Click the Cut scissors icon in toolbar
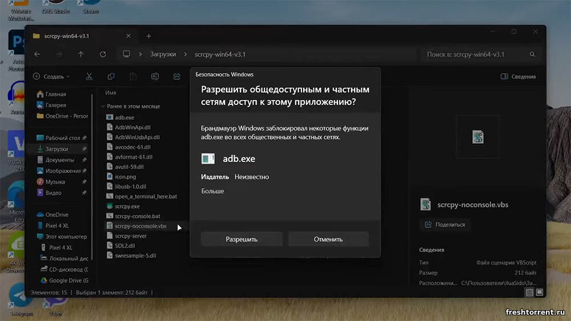The width and height of the screenshot is (571, 321). coord(89,76)
